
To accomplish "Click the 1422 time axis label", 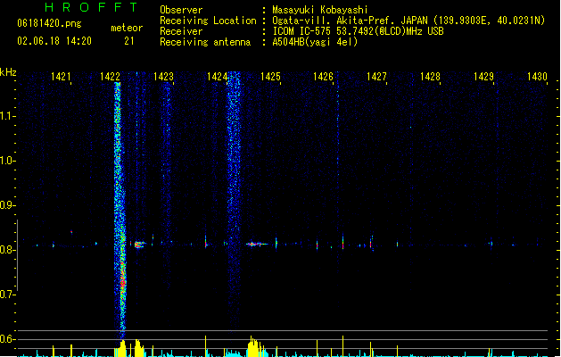I will pos(110,77).
